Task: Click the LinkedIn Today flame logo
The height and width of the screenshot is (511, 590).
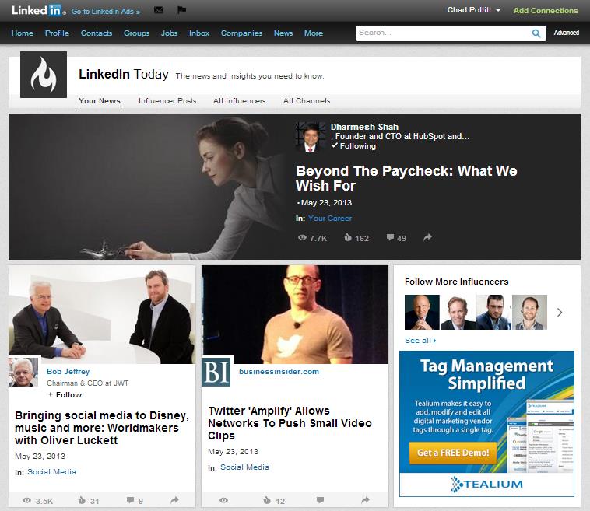Action: point(44,75)
